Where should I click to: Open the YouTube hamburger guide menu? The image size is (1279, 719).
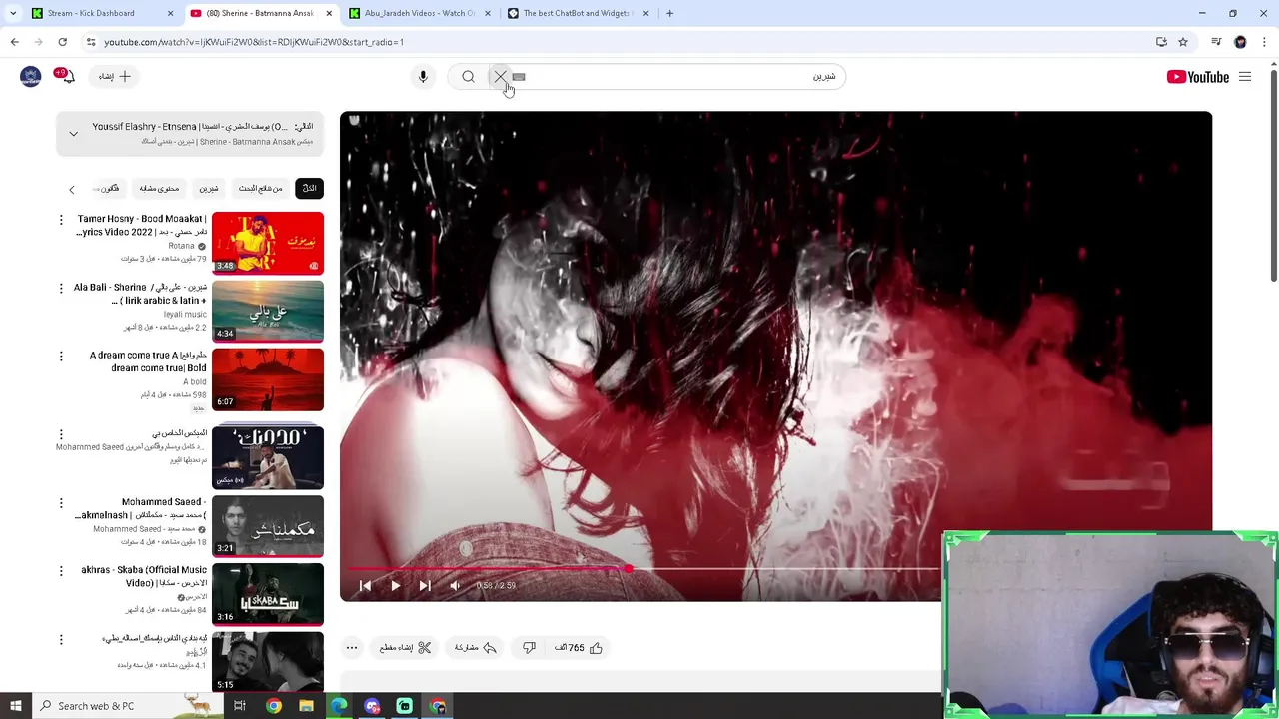click(1245, 77)
